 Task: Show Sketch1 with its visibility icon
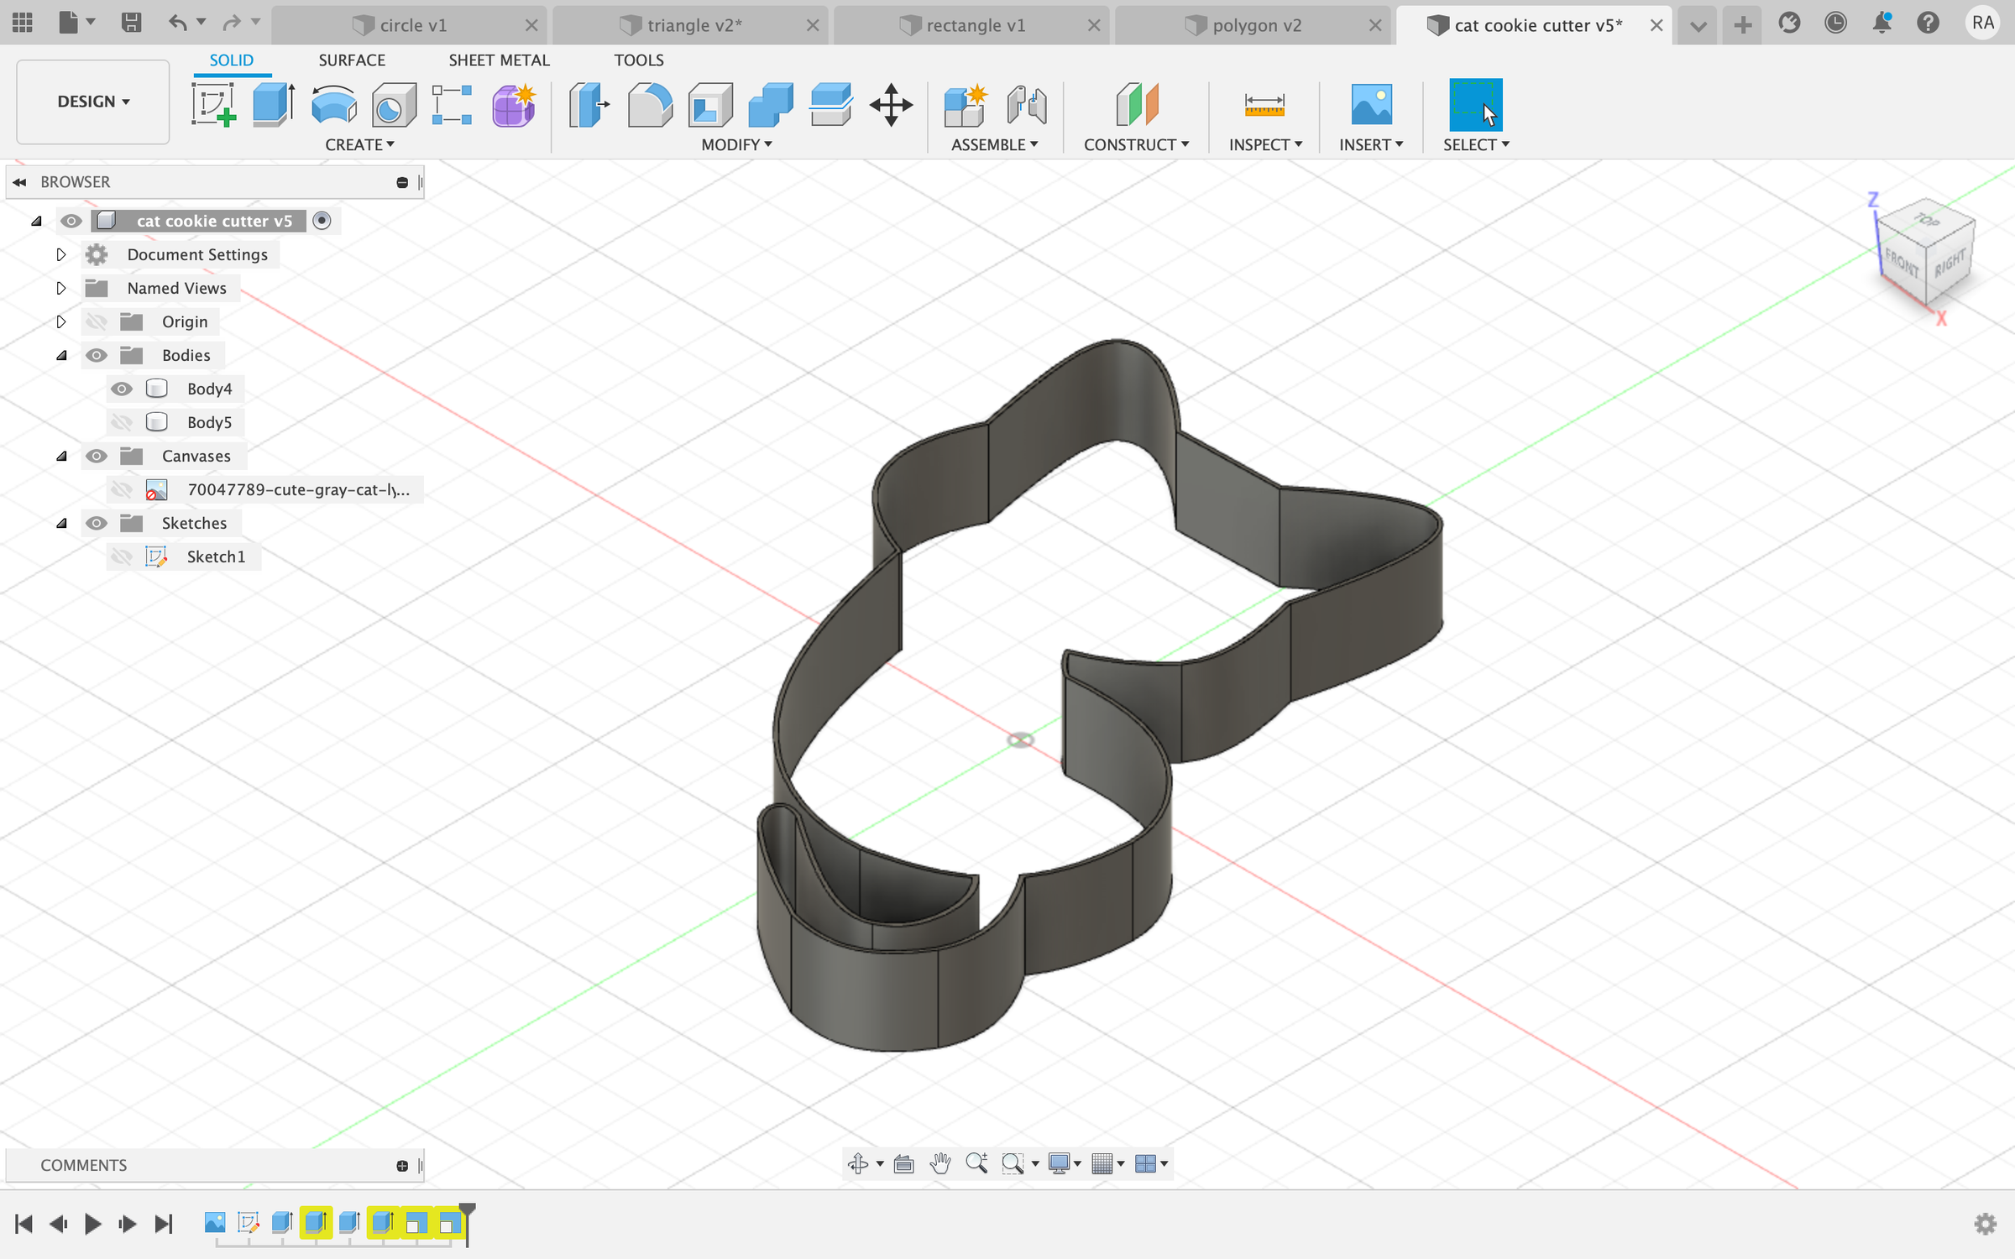click(122, 556)
